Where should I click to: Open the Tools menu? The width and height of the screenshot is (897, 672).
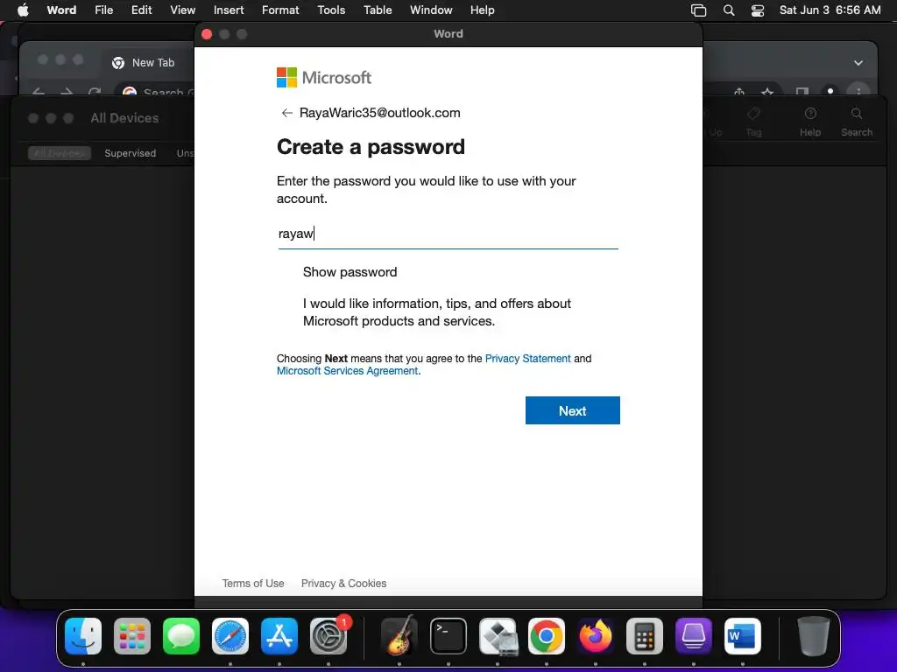pos(331,10)
